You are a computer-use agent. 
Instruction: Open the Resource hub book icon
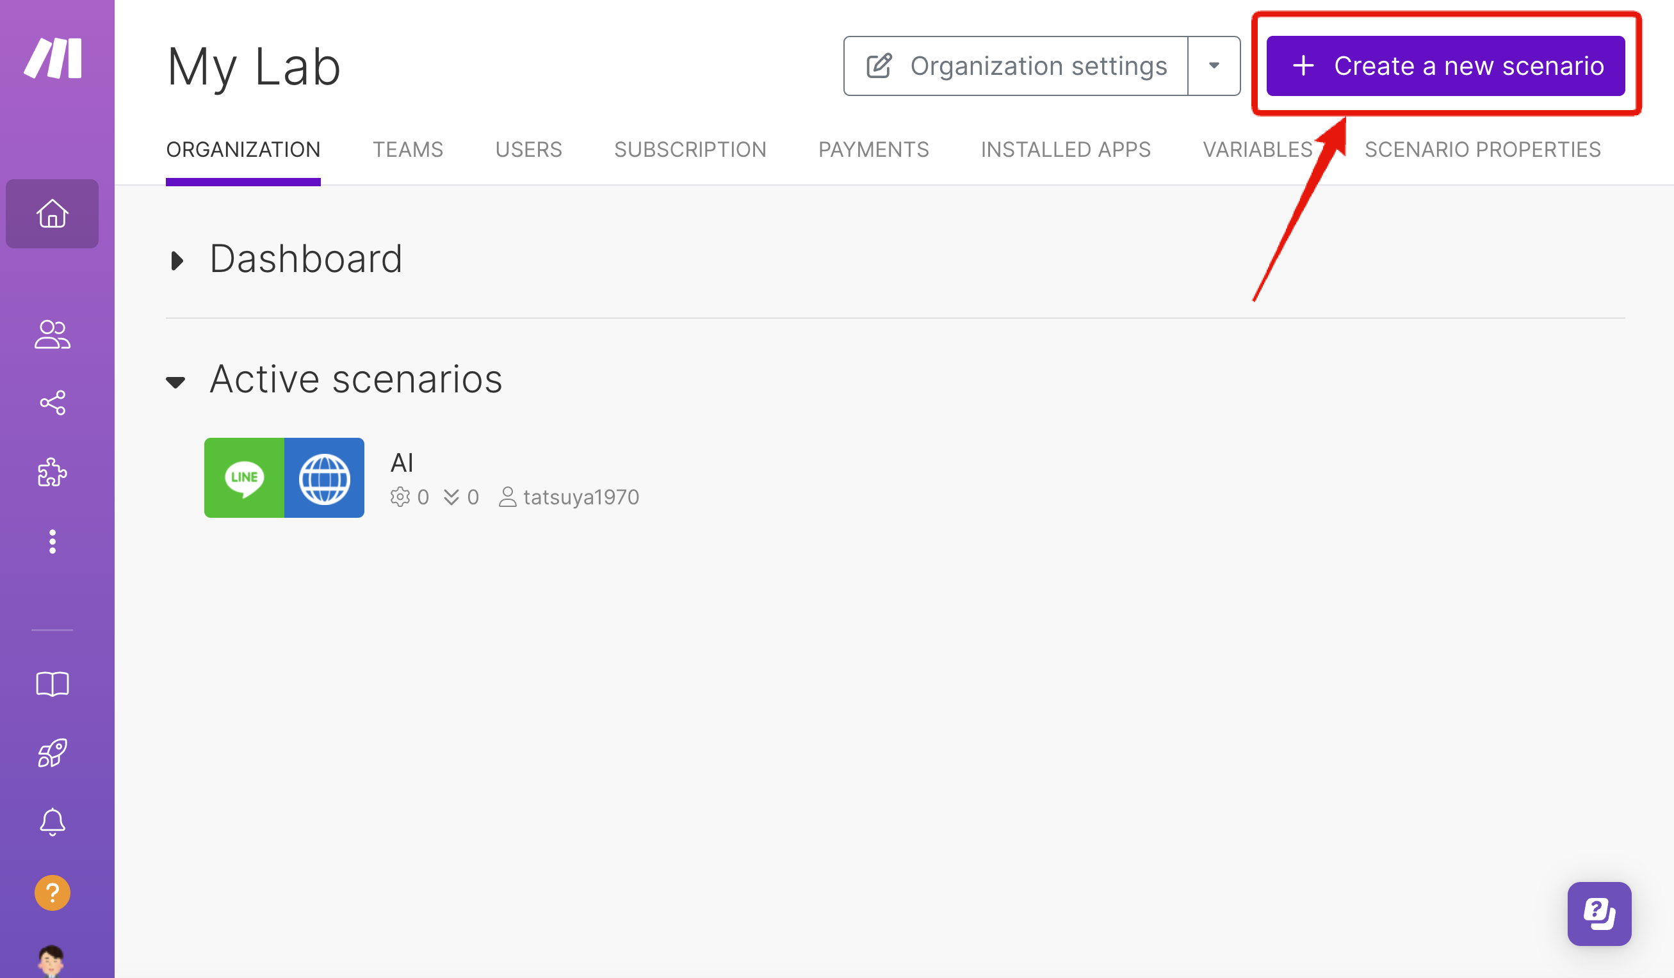(53, 684)
